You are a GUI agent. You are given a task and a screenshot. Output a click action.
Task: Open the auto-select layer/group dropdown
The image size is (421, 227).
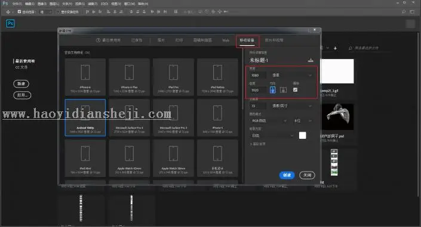coord(45,12)
